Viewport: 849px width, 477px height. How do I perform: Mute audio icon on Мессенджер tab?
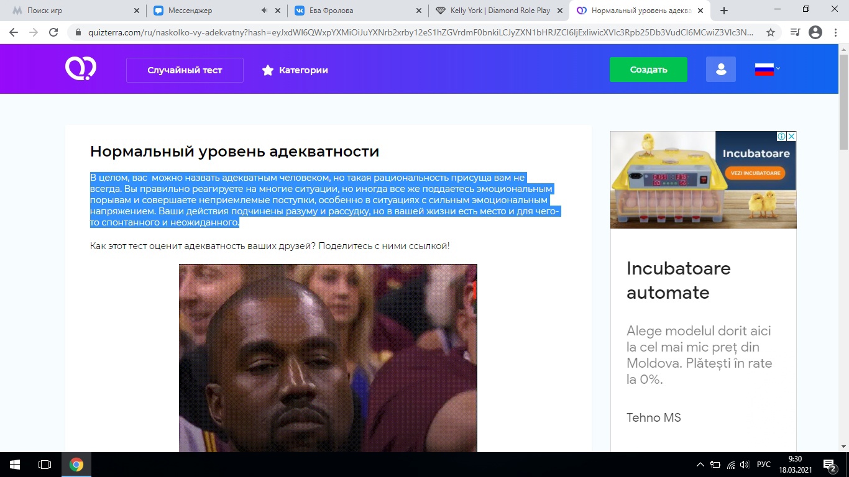pyautogui.click(x=265, y=11)
